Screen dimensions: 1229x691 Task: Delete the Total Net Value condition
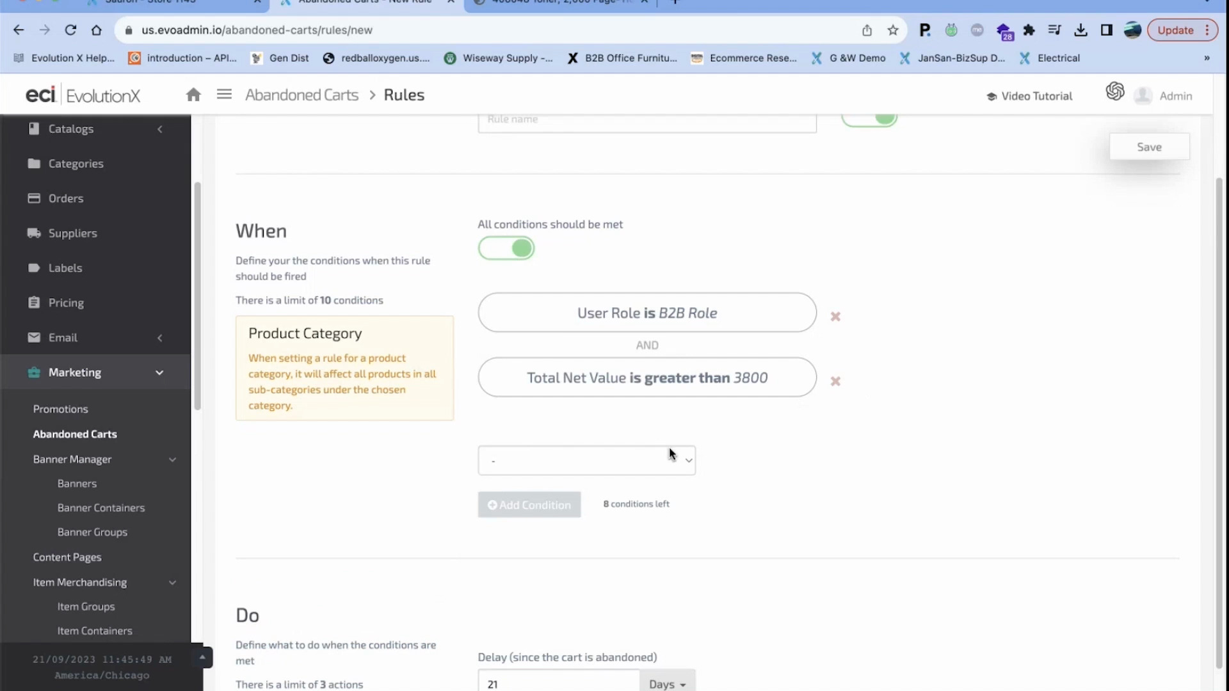835,381
